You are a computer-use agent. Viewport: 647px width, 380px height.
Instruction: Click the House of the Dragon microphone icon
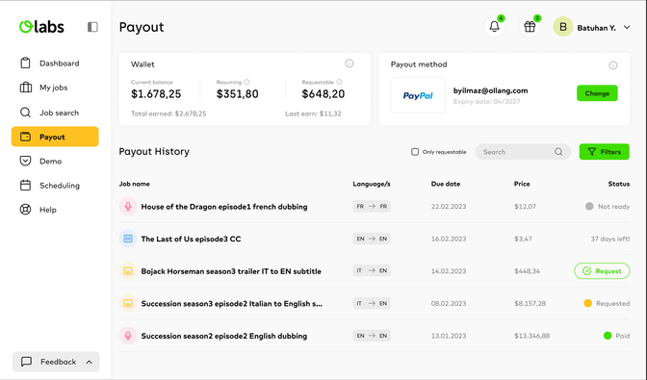128,207
